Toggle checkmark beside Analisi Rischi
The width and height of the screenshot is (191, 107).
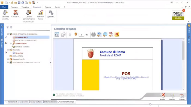[6, 43]
